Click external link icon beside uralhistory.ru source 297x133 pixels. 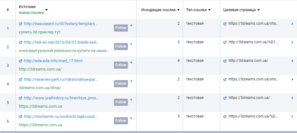20,98
